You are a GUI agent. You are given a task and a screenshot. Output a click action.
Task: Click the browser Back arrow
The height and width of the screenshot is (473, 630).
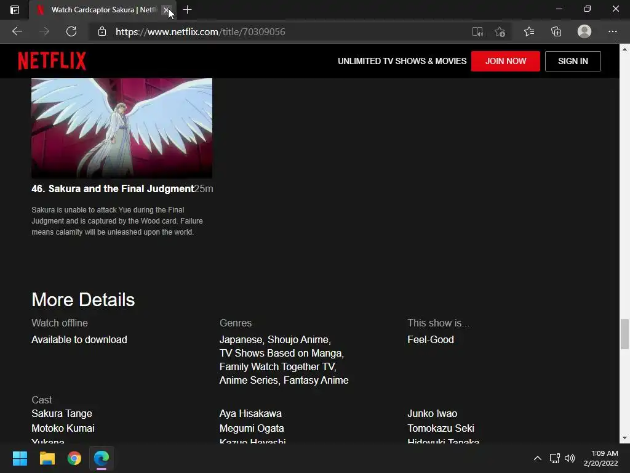pyautogui.click(x=17, y=31)
